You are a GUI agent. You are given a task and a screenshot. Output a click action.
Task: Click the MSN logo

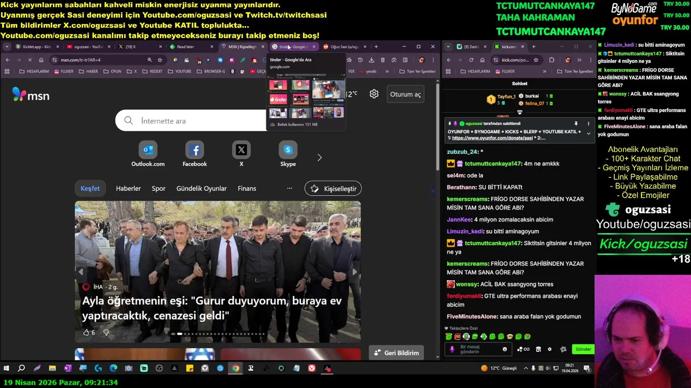tap(31, 95)
